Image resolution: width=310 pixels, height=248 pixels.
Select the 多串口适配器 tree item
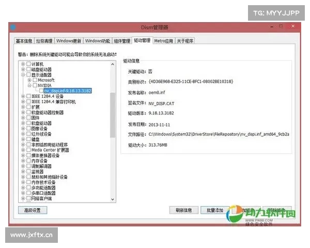click(x=43, y=193)
